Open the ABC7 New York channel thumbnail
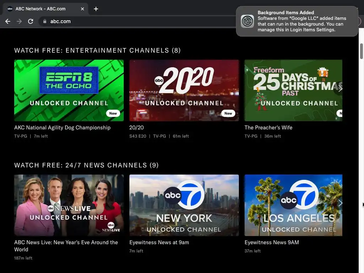 (184, 205)
